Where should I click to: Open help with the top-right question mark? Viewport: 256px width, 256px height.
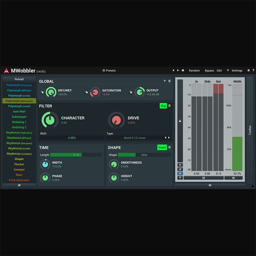pos(253,70)
